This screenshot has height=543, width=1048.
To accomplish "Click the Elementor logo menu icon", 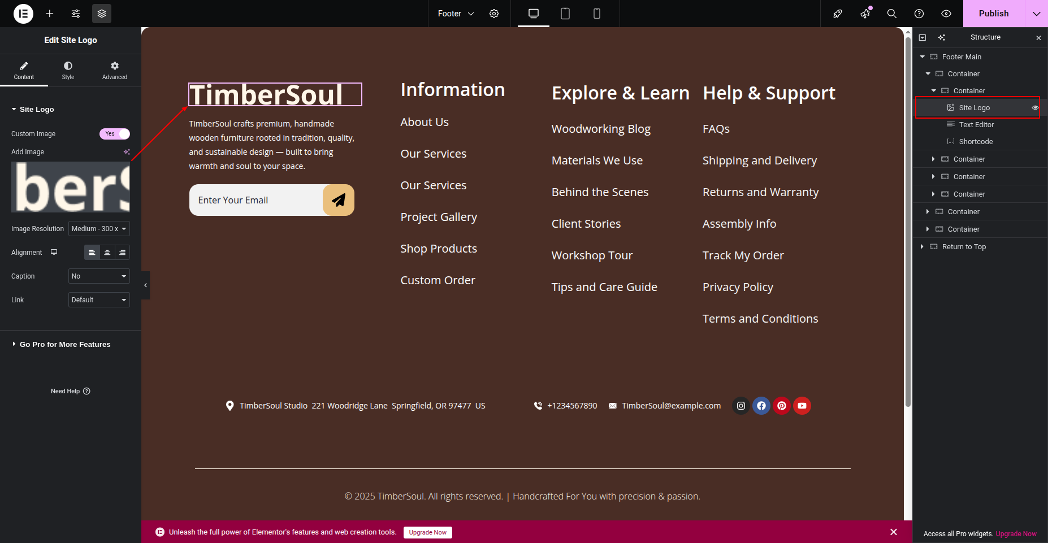I will coord(23,14).
